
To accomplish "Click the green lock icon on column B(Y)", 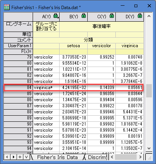I will coord(84,16).
